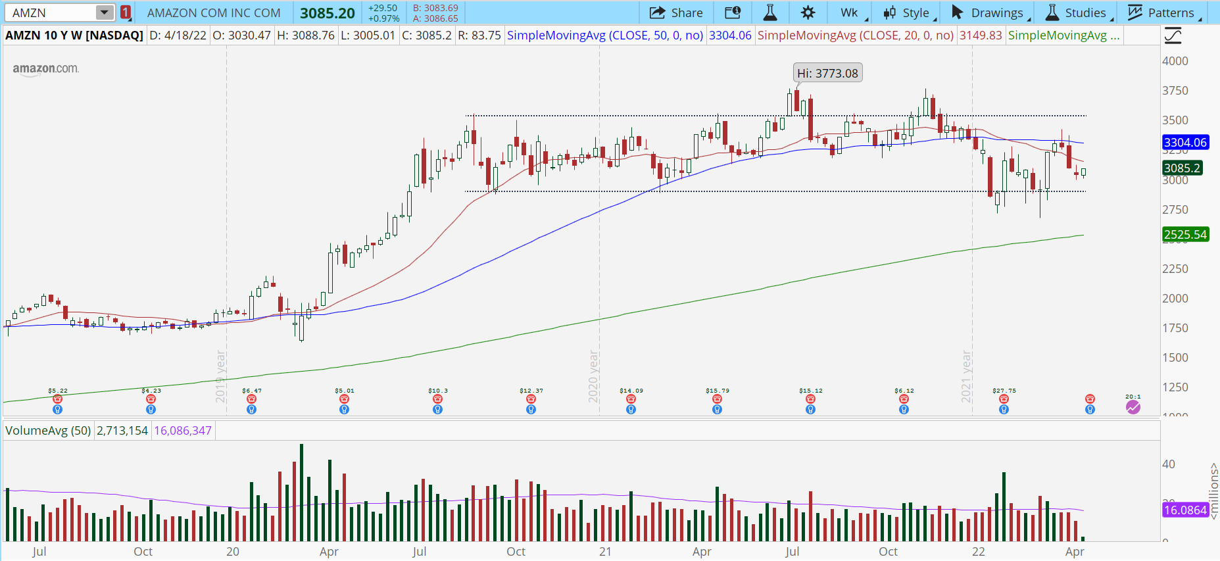Click the 3149.83 moving average value
1220x561 pixels.
981,36
